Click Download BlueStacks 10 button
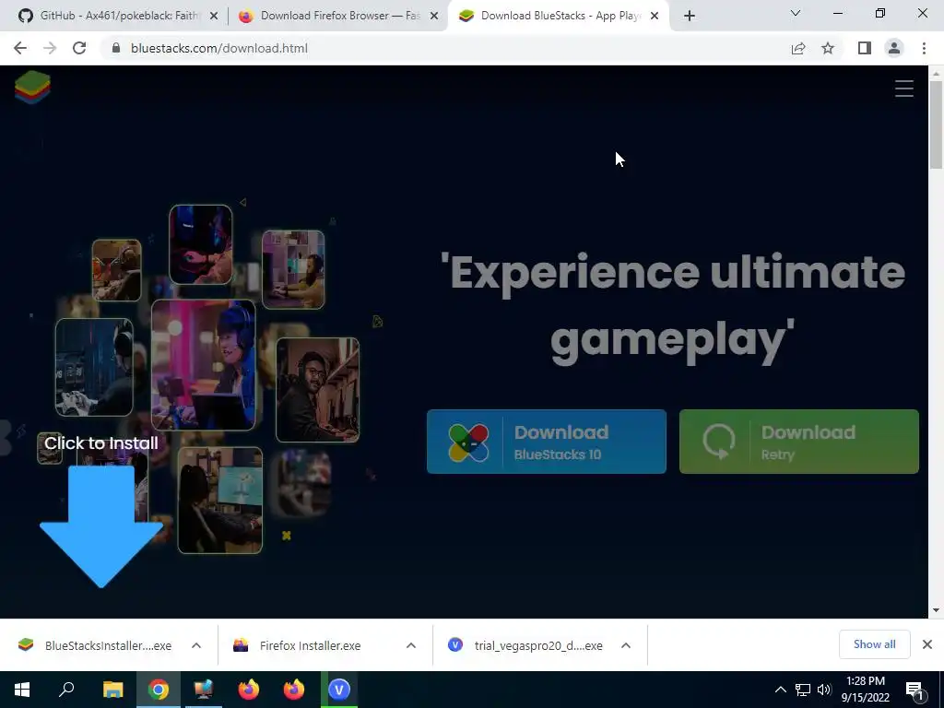Image resolution: width=944 pixels, height=708 pixels. 546,442
